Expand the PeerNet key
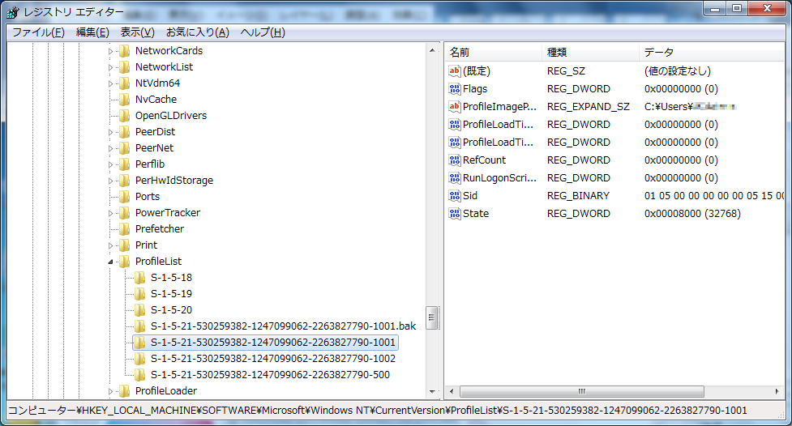 (110, 148)
